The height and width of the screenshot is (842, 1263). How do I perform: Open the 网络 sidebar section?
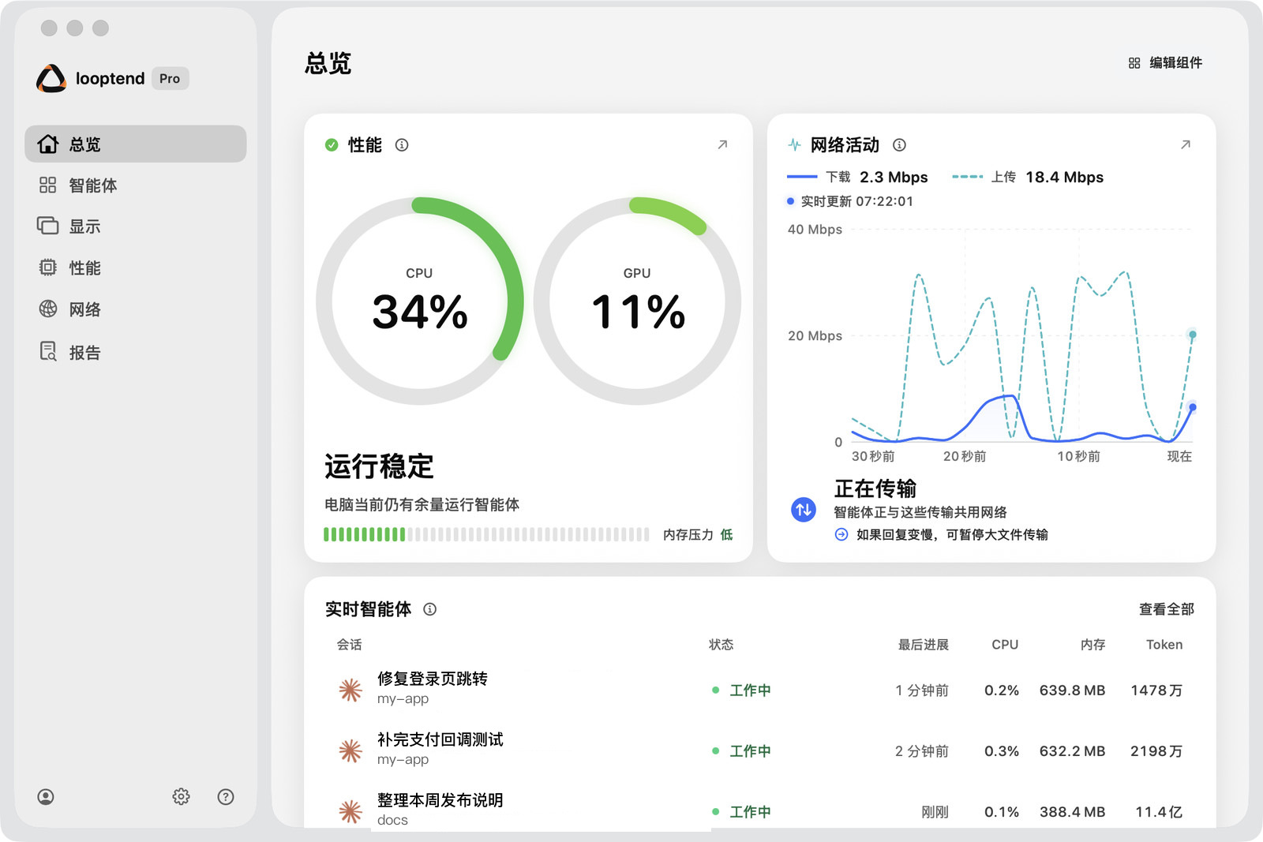click(136, 309)
